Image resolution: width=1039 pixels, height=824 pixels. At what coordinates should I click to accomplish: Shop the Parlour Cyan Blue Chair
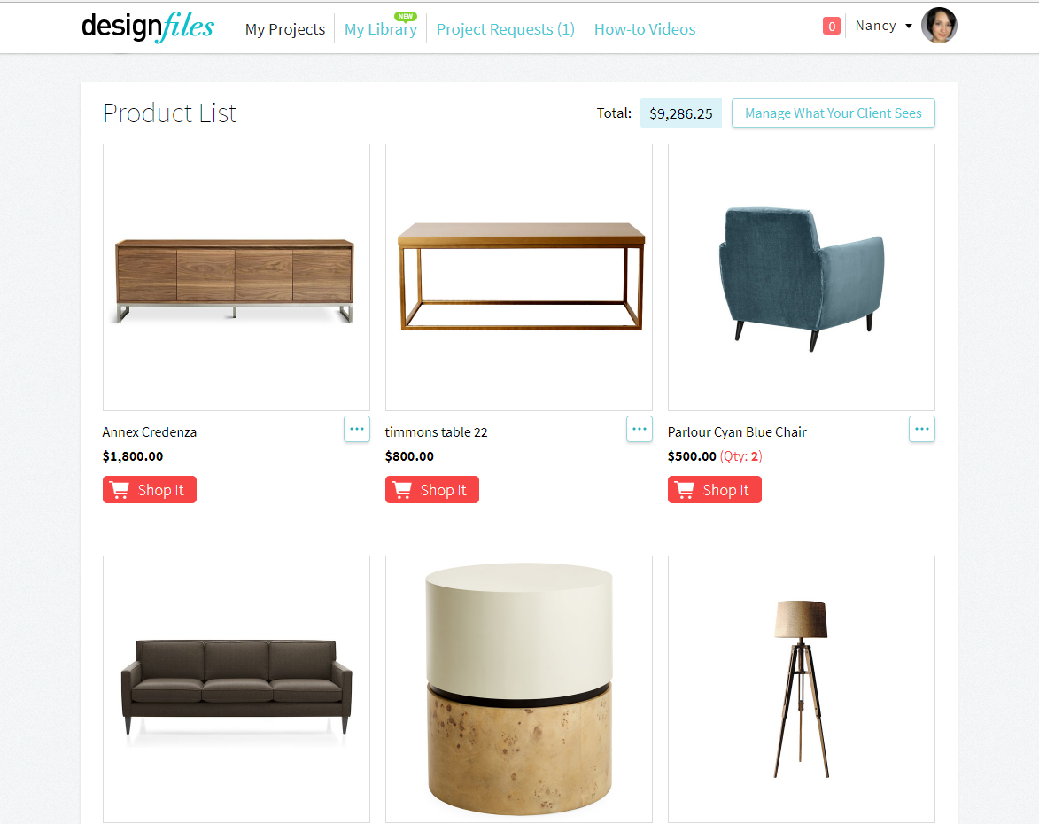tap(714, 490)
